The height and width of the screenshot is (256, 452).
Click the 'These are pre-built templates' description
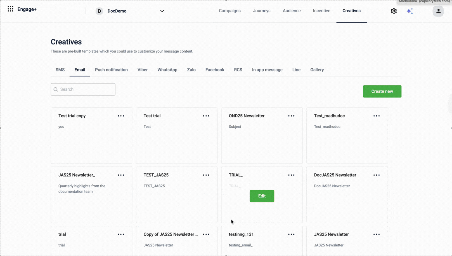(122, 51)
